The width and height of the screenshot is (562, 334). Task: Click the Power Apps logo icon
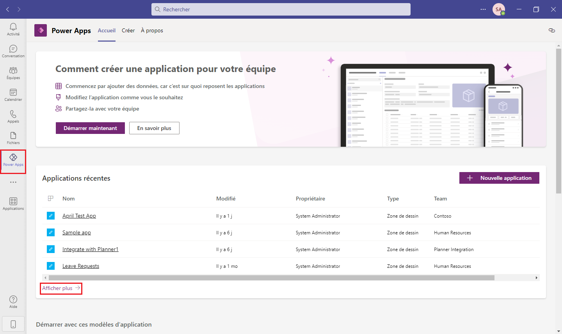41,30
